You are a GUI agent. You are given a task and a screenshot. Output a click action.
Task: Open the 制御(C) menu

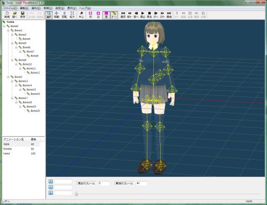48,8
